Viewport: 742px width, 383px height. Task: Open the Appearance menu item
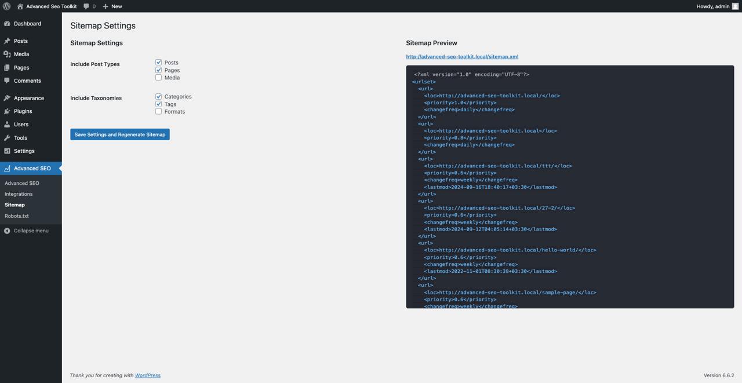click(31, 98)
